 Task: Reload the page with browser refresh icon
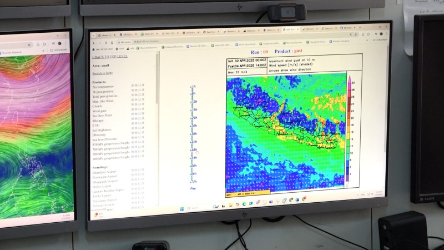click(x=106, y=43)
